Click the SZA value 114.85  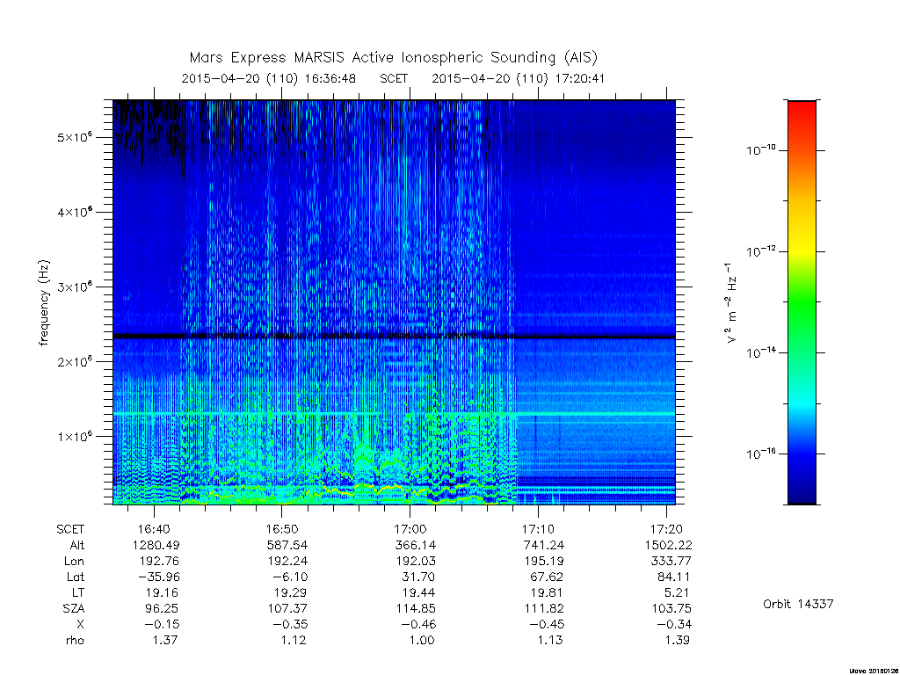(x=415, y=608)
